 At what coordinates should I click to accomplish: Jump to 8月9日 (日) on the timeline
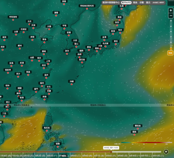(x=122, y=156)
